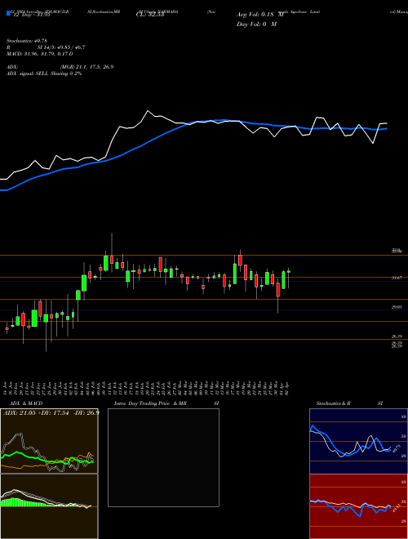This screenshot has width=408, height=539.
Task: Open the empty intraday trading price panel
Action: (163, 457)
